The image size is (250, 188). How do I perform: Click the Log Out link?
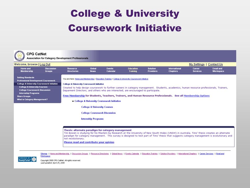[45, 64]
